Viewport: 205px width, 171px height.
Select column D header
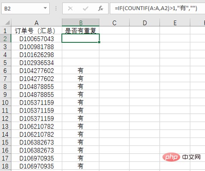145,23
